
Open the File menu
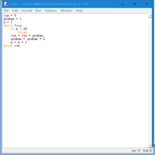6,11
